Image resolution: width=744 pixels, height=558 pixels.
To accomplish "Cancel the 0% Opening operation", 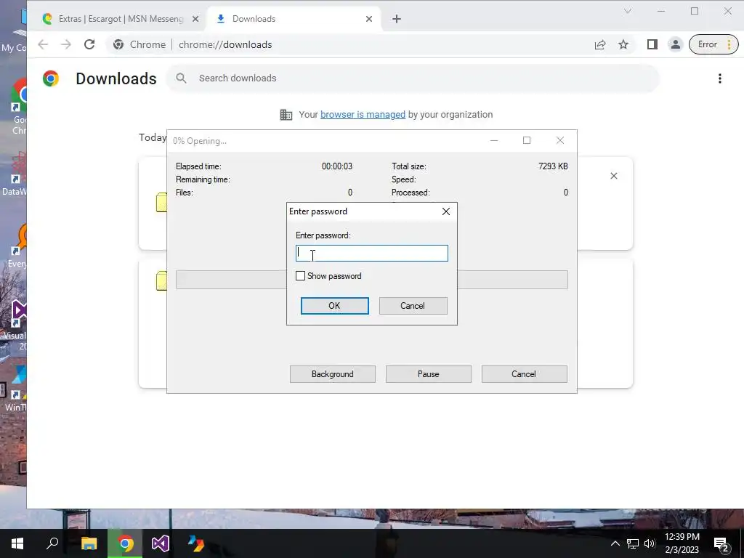I will [525, 374].
